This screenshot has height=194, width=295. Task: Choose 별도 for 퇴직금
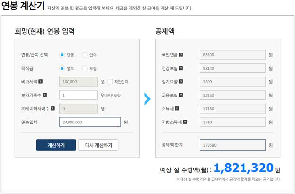coord(62,68)
